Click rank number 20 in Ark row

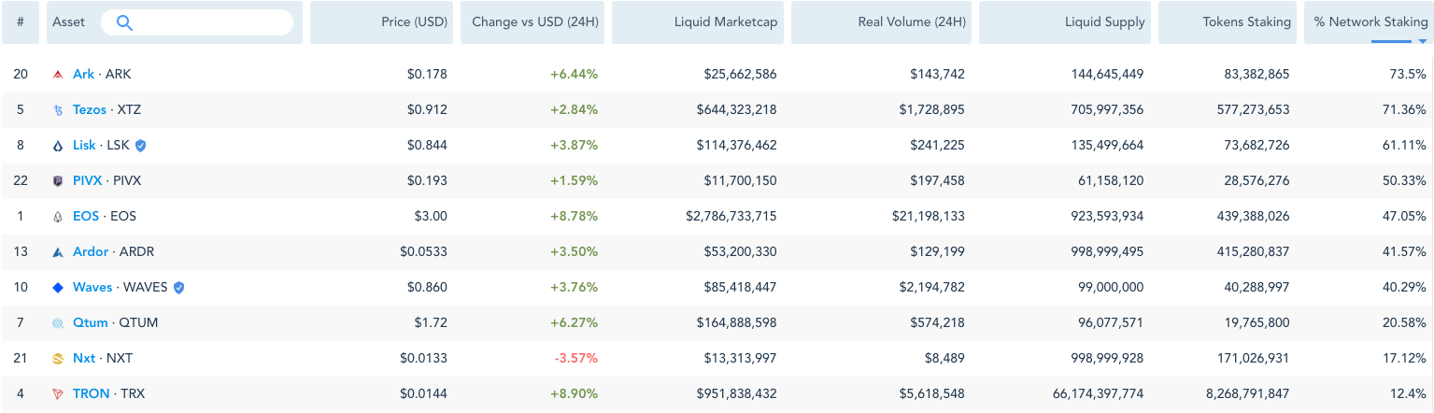(x=21, y=74)
